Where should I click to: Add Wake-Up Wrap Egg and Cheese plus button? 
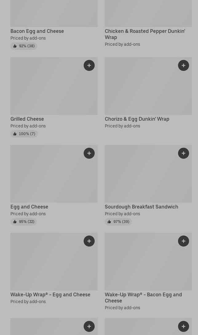point(89,241)
